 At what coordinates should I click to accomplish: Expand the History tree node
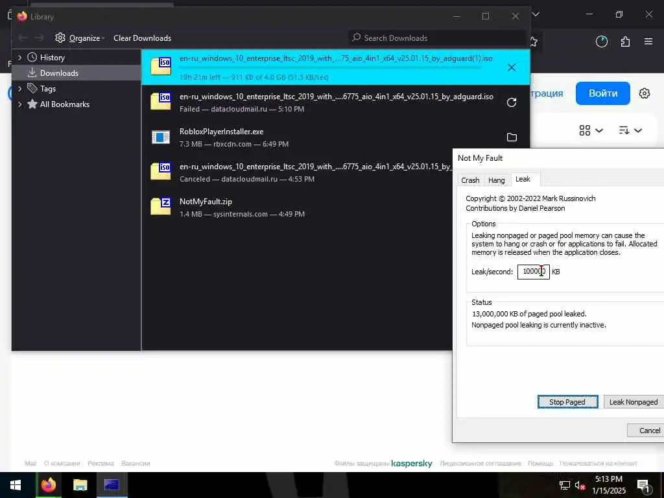[19, 58]
